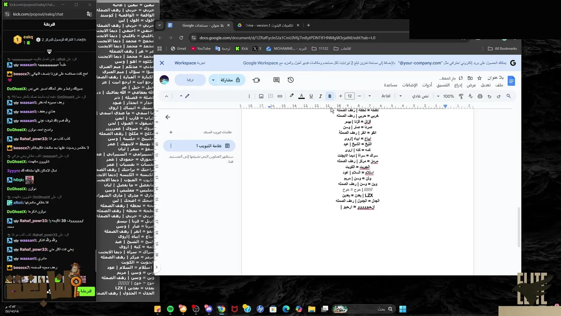Increase the font size with plus
Viewport: 561px width, 316px height.
coord(341,96)
